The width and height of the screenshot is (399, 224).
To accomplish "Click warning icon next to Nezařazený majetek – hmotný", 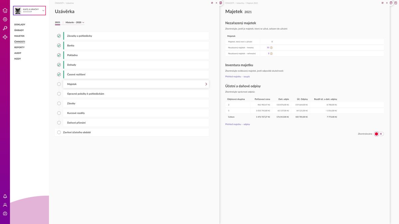I will pos(271,48).
